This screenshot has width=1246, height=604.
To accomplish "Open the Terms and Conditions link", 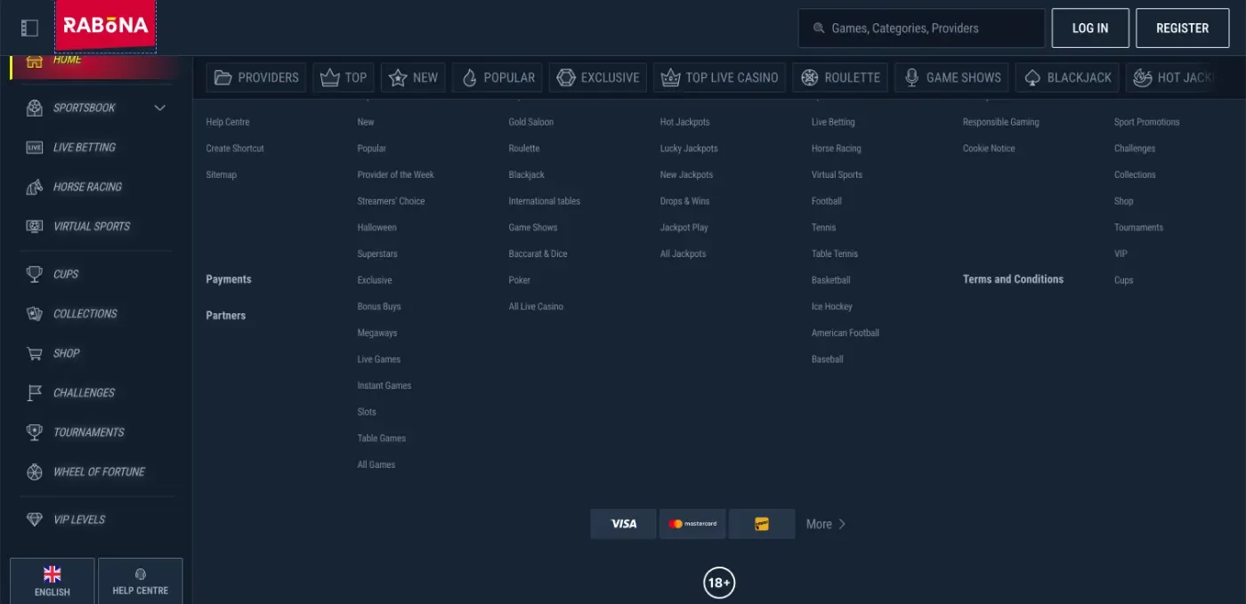I will 1013,279.
